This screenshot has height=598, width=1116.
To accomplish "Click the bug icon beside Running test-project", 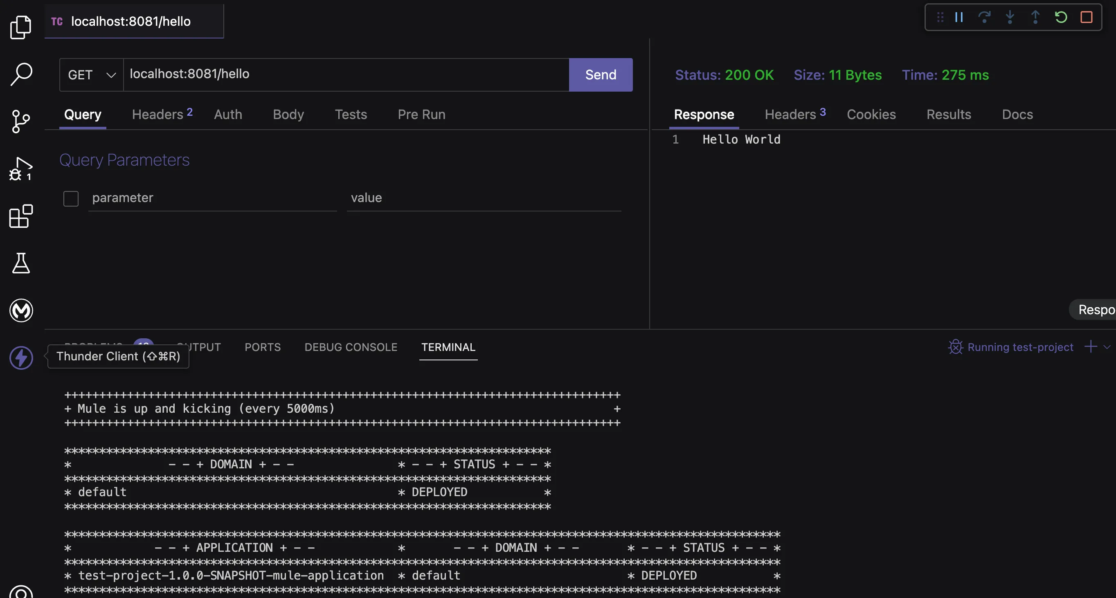I will [x=955, y=347].
